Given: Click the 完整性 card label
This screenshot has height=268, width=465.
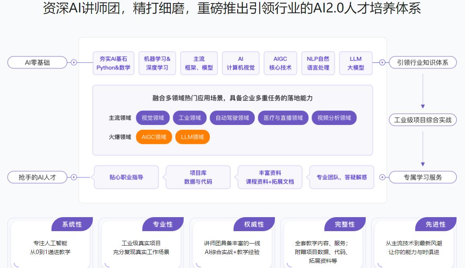Looking at the screenshot, I should (345, 224).
